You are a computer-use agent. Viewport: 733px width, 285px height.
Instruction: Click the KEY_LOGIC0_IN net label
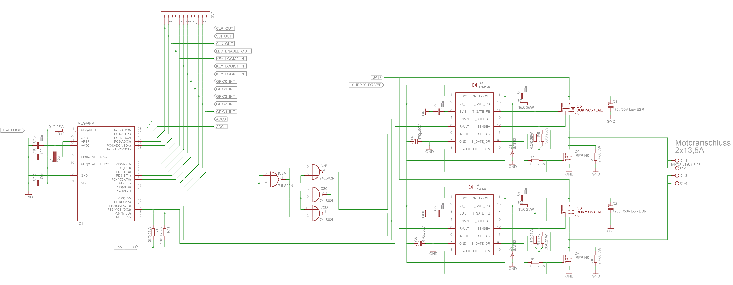230,74
